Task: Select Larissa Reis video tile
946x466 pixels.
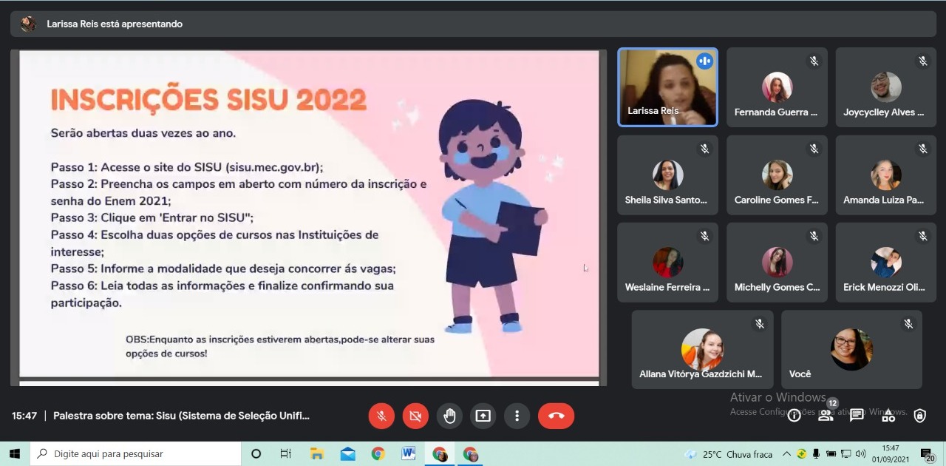Action: (x=668, y=87)
